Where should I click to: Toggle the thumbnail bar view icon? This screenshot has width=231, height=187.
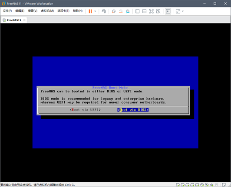(144, 11)
